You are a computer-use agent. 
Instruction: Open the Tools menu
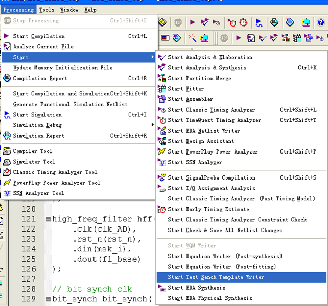tap(47, 10)
